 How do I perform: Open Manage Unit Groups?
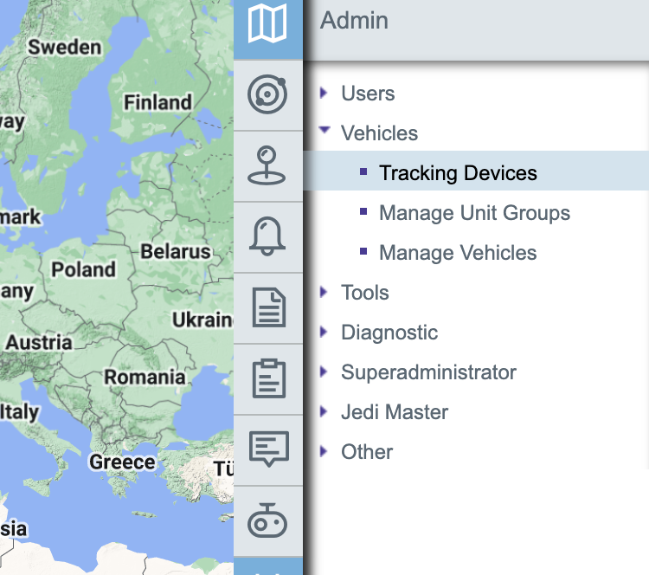tap(474, 213)
